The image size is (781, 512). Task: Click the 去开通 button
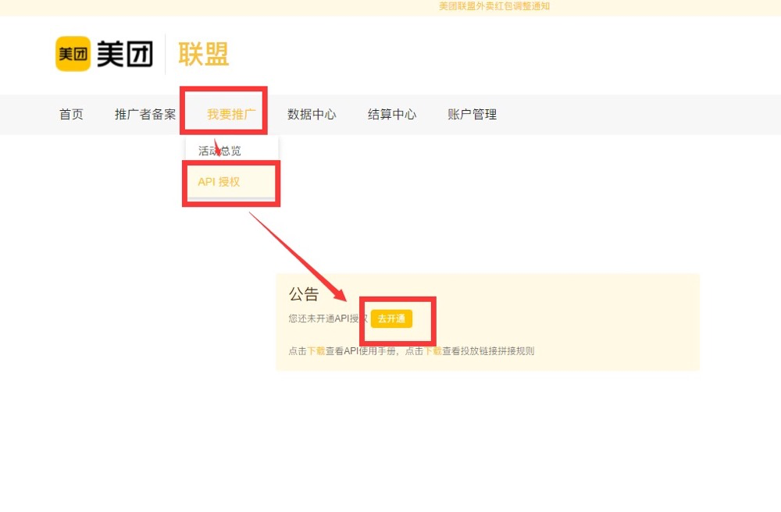391,318
